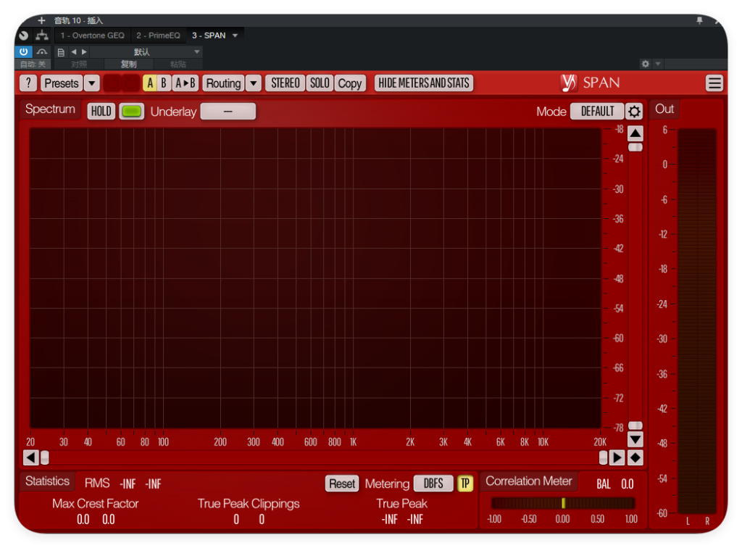The image size is (742, 548).
Task: Select plugin state B
Action: (x=164, y=83)
